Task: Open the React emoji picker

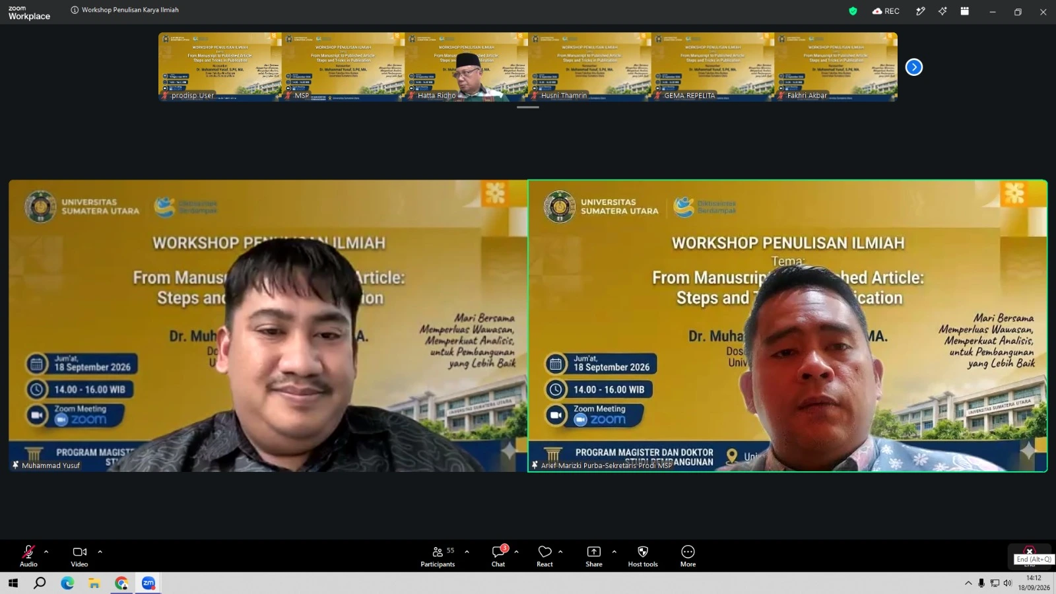Action: pyautogui.click(x=544, y=556)
